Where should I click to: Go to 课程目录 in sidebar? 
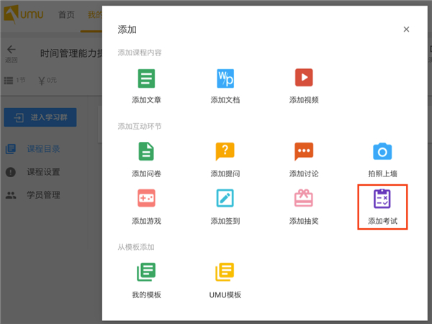click(x=43, y=149)
